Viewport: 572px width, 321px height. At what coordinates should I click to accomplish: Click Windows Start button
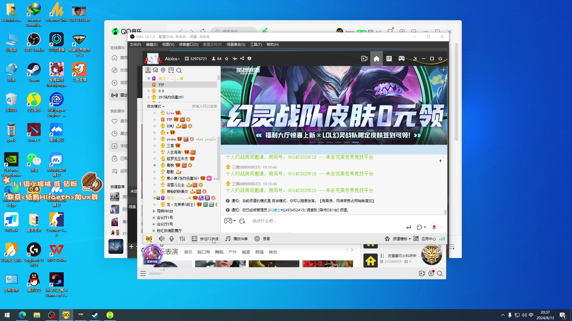click(x=7, y=315)
